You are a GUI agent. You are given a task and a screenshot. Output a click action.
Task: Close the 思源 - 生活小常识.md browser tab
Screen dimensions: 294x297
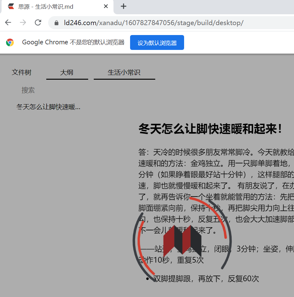[x=106, y=6]
